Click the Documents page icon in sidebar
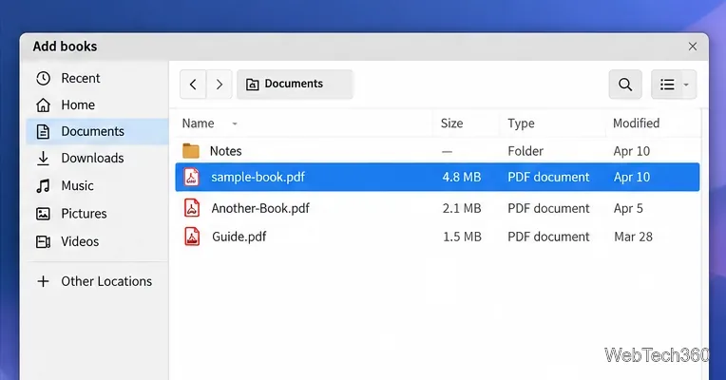Screen dimensions: 726x380 click(43, 131)
